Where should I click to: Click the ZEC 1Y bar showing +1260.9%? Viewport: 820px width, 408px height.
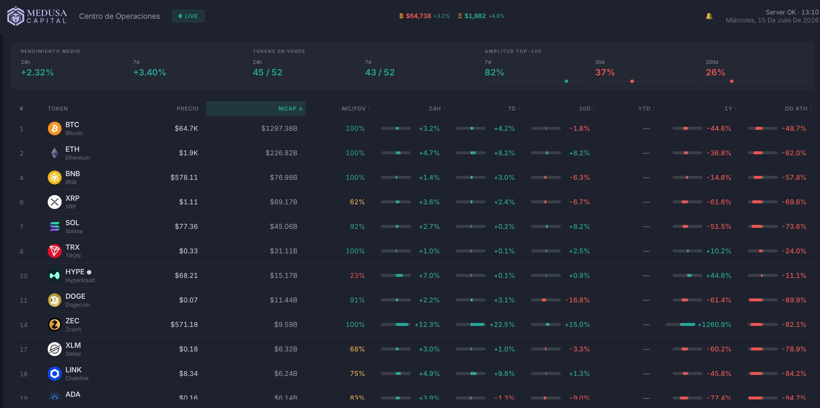point(680,324)
